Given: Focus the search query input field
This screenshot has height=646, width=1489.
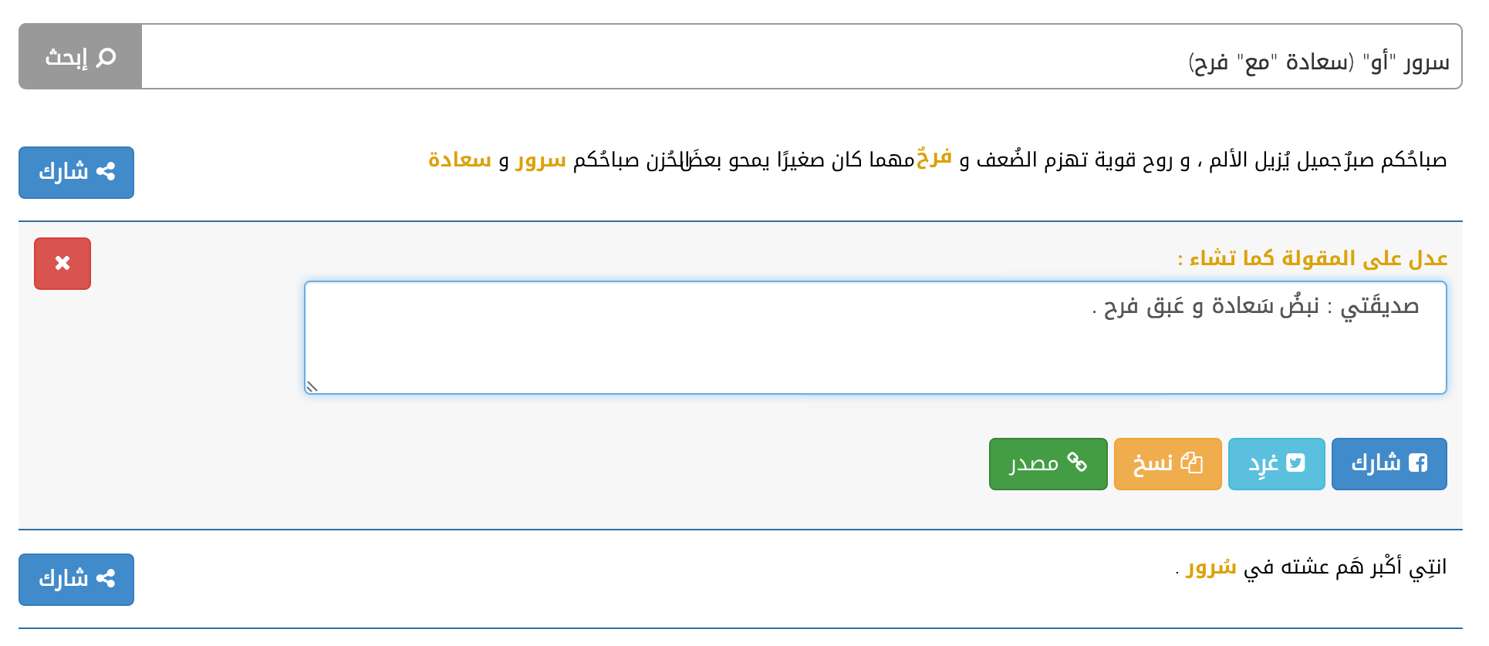Looking at the screenshot, I should [801, 56].
